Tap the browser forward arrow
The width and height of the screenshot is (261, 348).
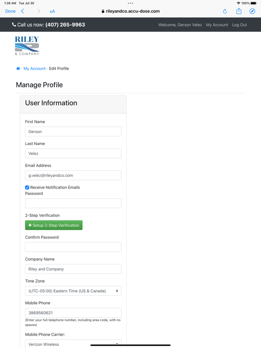(39, 11)
